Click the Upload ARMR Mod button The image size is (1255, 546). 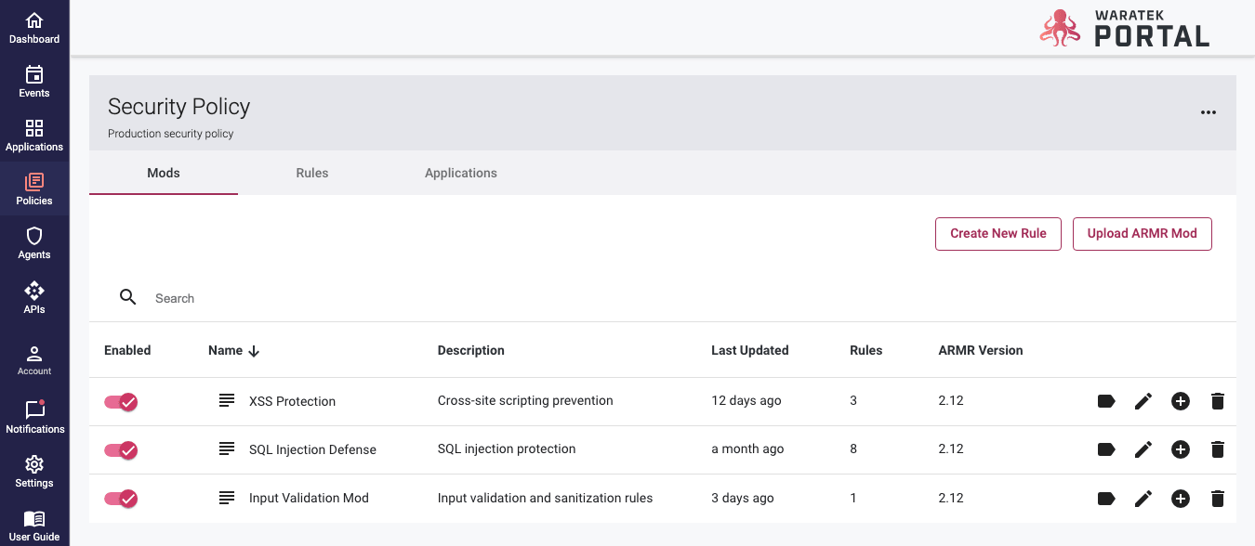1142,234
